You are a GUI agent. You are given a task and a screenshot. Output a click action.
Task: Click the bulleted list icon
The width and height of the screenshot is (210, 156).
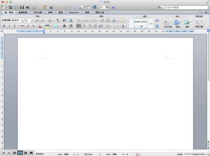79,20
